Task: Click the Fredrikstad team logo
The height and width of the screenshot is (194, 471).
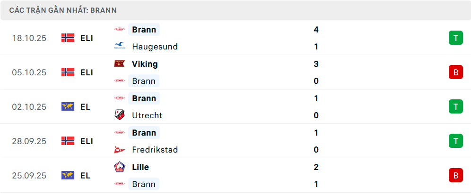Action: coord(119,150)
